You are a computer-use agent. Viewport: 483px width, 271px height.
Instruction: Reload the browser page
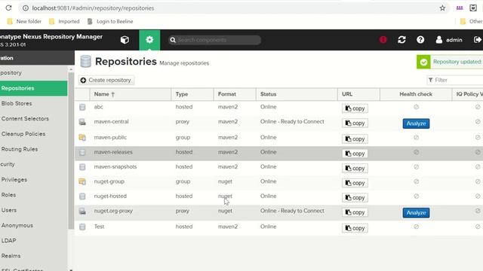click(x=8, y=8)
